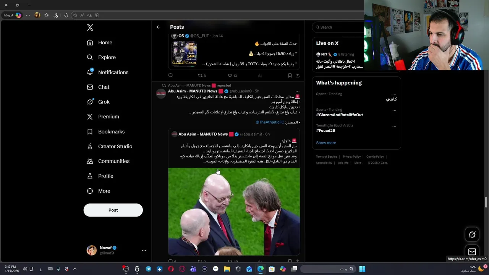The image size is (489, 275).
Task: Open Bookmarks list
Action: pos(106,131)
